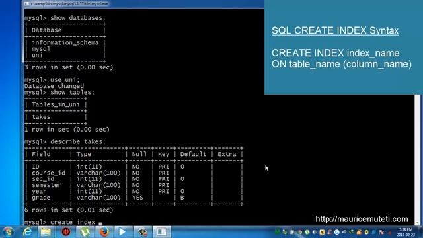This screenshot has width=423, height=238.
Task: Select the 'grade' field name cell
Action: 41,198
